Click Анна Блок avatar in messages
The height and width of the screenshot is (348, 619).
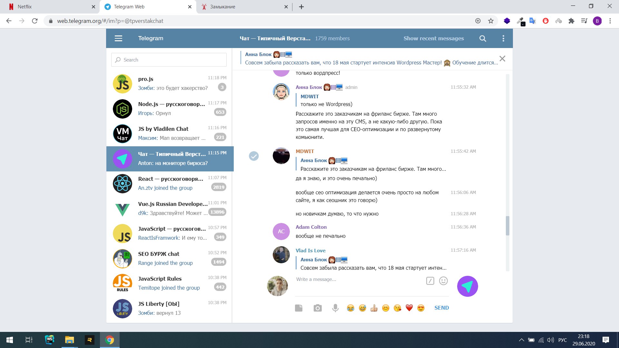(x=281, y=92)
